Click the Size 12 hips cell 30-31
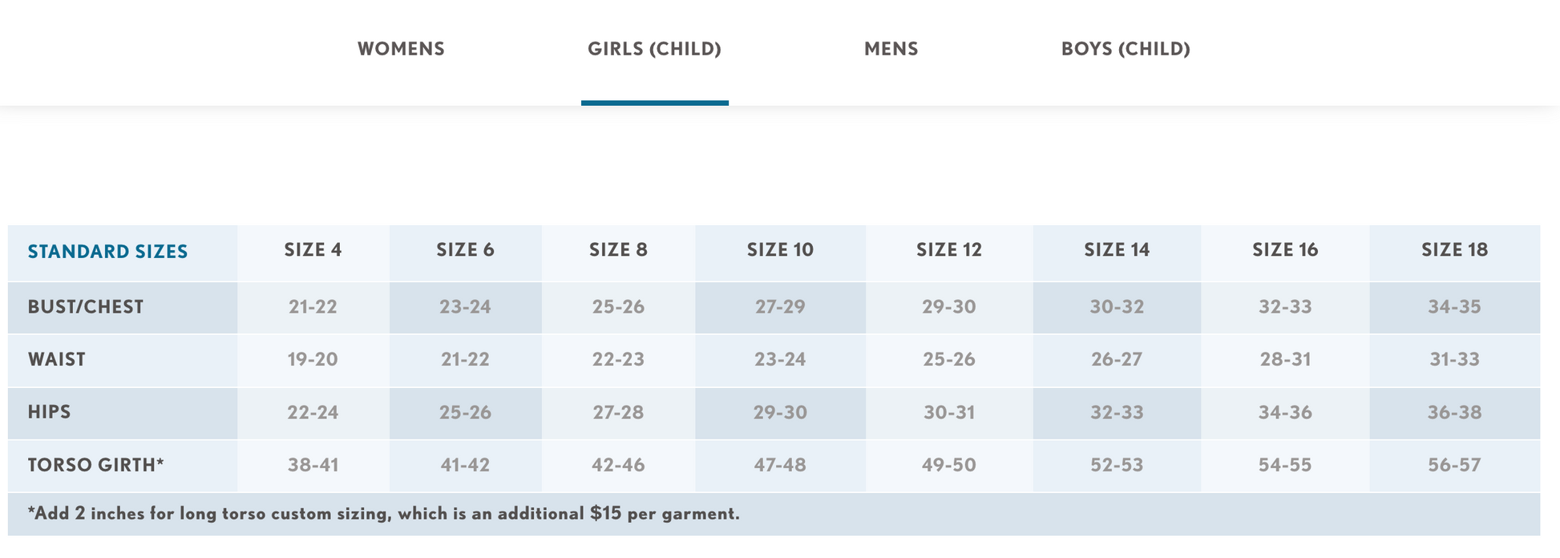The height and width of the screenshot is (558, 1560). click(x=949, y=413)
